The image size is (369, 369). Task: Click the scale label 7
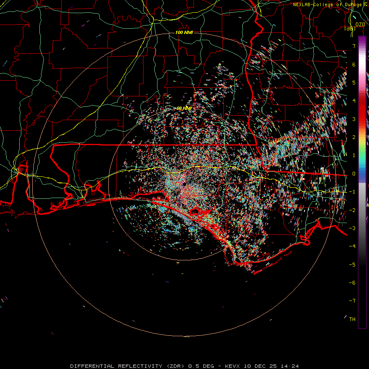click(354, 46)
